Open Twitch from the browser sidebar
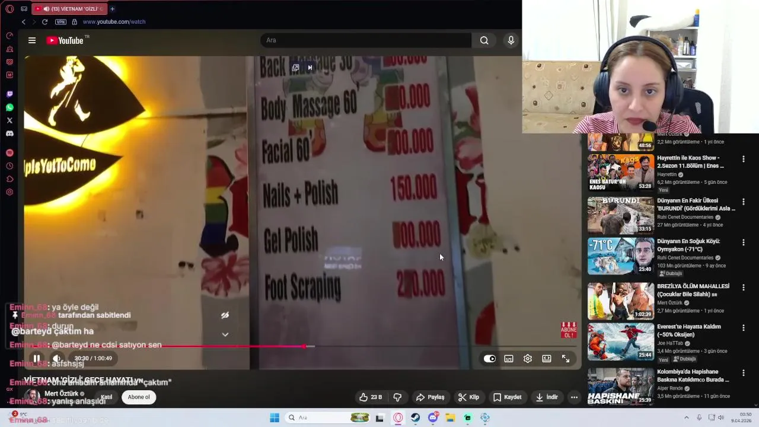Viewport: 759px width, 427px height. click(x=9, y=94)
